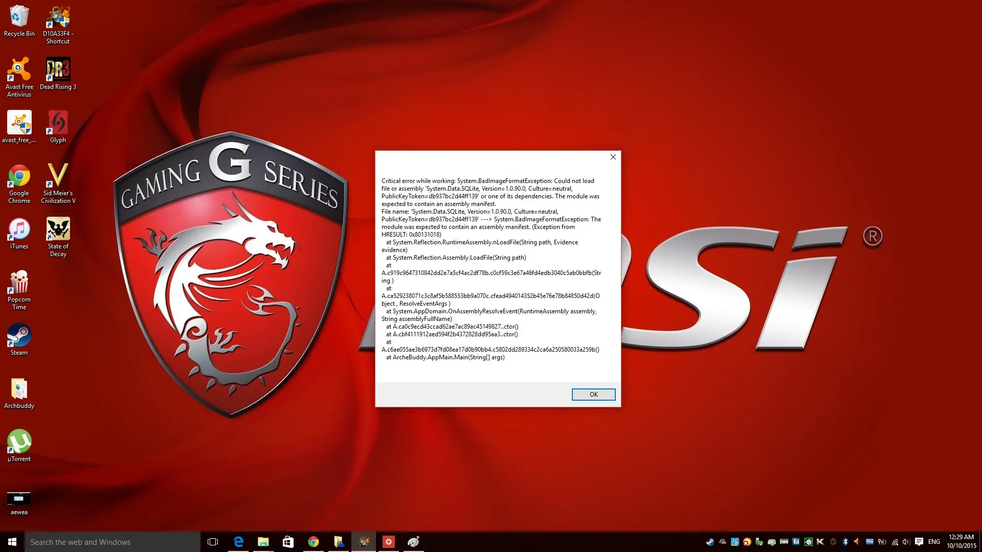
Task: Open the volume control in system tray
Action: click(906, 542)
